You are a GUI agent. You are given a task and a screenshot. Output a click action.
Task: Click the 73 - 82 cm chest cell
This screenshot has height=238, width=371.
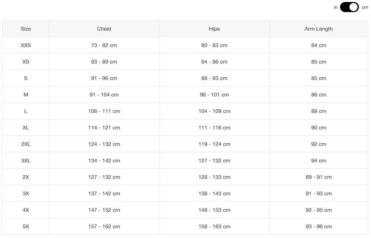tap(104, 45)
